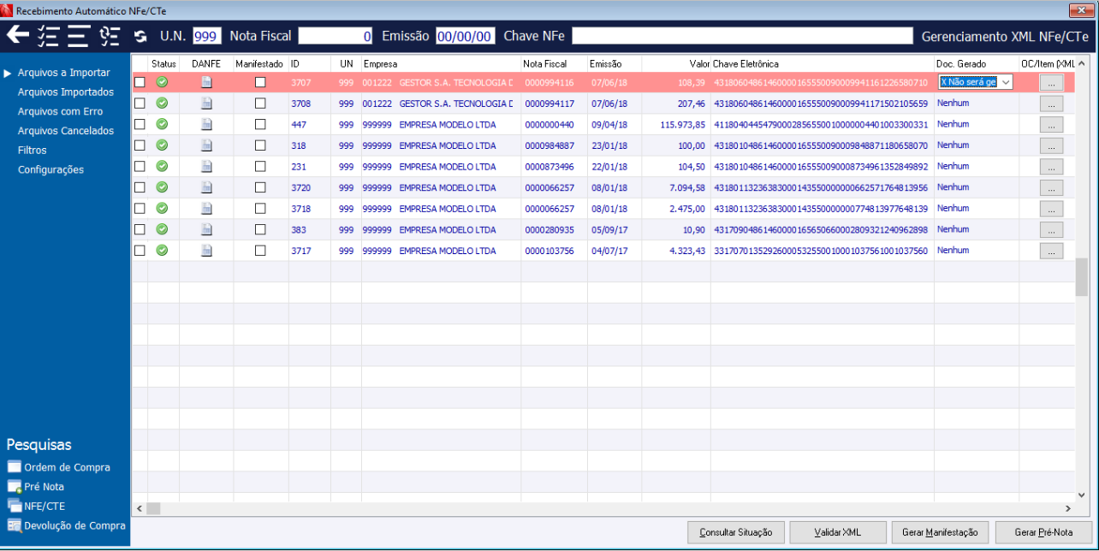Click the Chave NFe input field
The height and width of the screenshot is (551, 1099).
[742, 36]
